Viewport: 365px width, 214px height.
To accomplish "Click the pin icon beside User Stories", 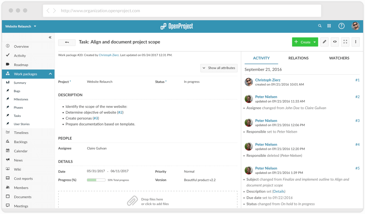I will pos(8,124).
